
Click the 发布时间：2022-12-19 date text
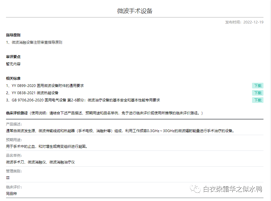[244, 22]
